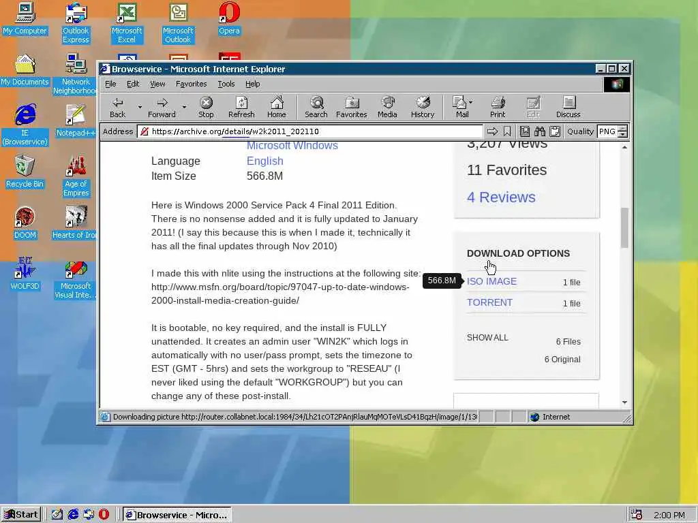Click the bookmarks book icon

[x=525, y=131]
